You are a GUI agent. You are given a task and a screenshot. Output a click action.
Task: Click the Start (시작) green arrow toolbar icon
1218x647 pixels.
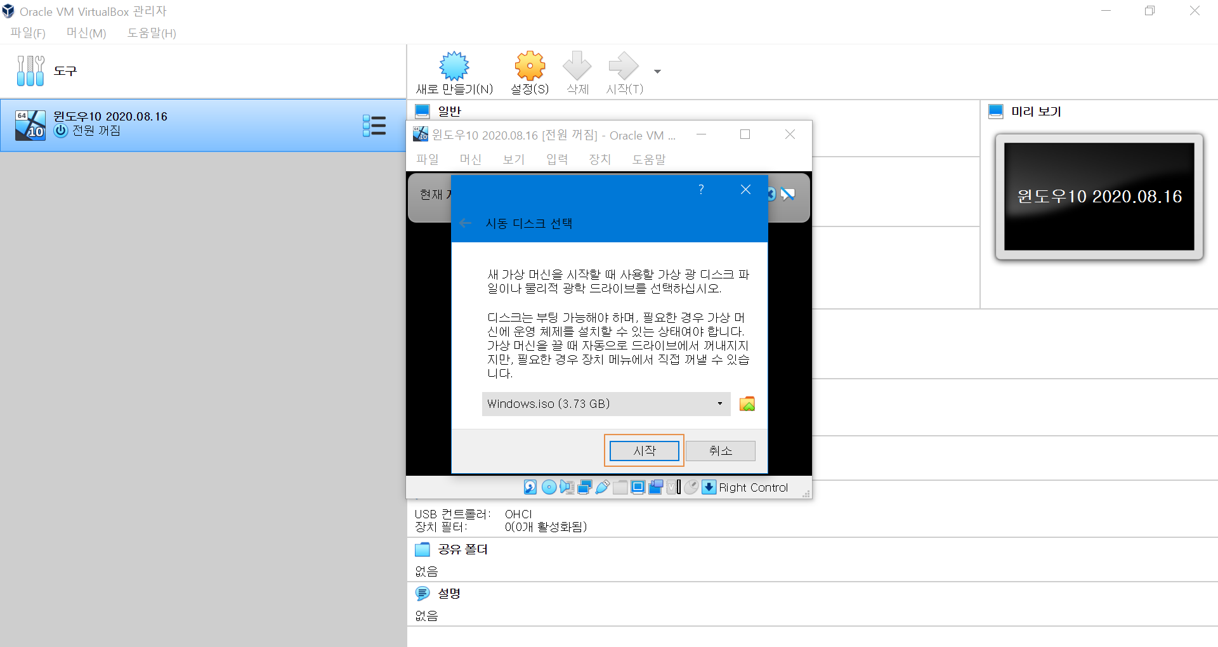(624, 66)
